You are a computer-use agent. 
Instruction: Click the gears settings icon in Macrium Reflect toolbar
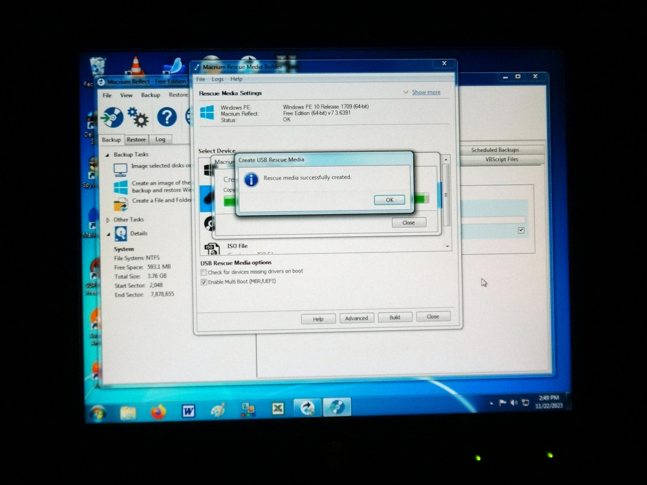pos(138,117)
